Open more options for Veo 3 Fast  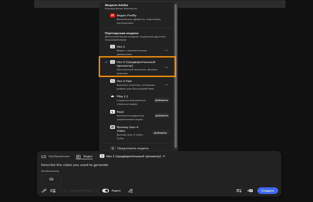166,85
